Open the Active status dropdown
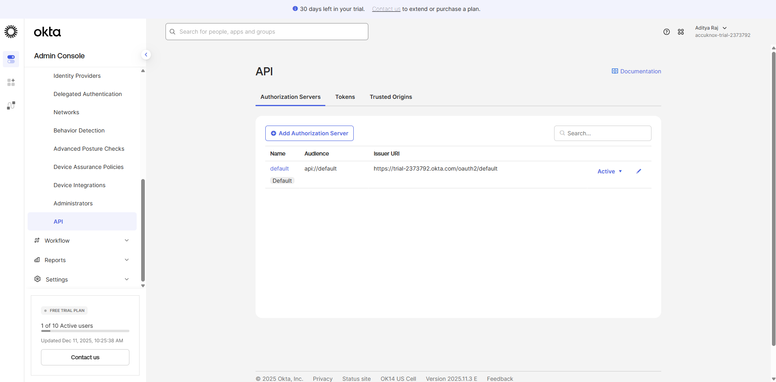The height and width of the screenshot is (382, 776). click(x=609, y=171)
